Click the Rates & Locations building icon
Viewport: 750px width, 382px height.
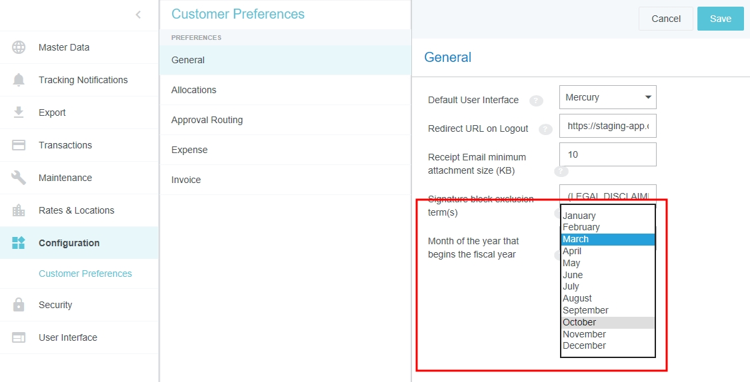point(19,210)
